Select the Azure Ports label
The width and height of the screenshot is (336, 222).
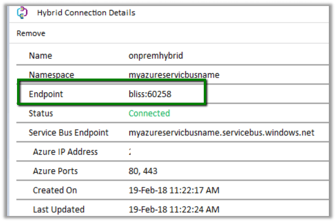pyautogui.click(x=56, y=171)
